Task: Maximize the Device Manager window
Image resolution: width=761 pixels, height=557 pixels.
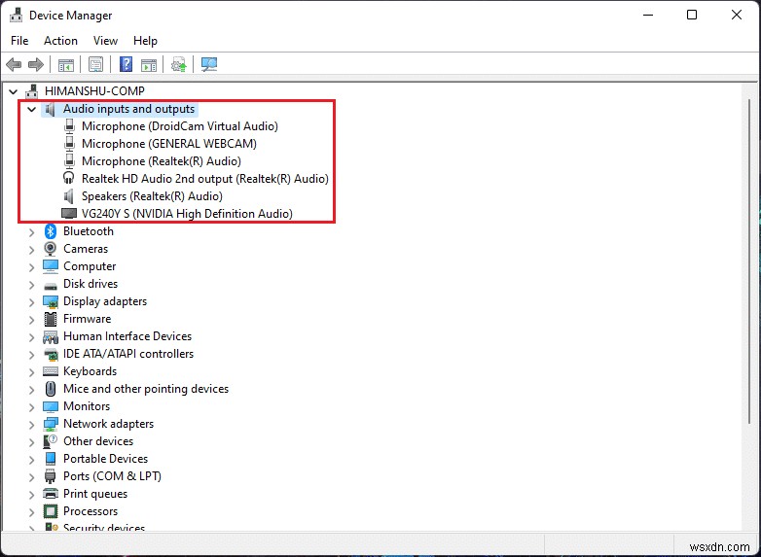Action: [x=692, y=15]
